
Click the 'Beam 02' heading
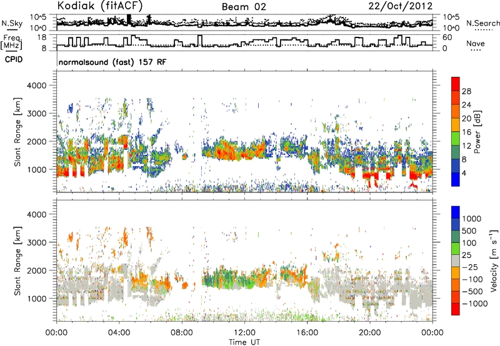244,7
